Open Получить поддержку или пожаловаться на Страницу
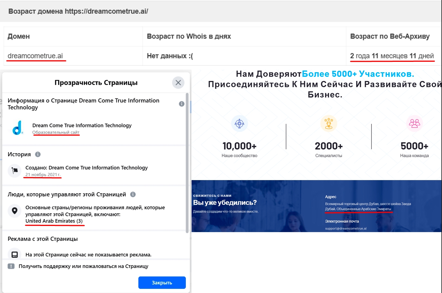 (83, 266)
